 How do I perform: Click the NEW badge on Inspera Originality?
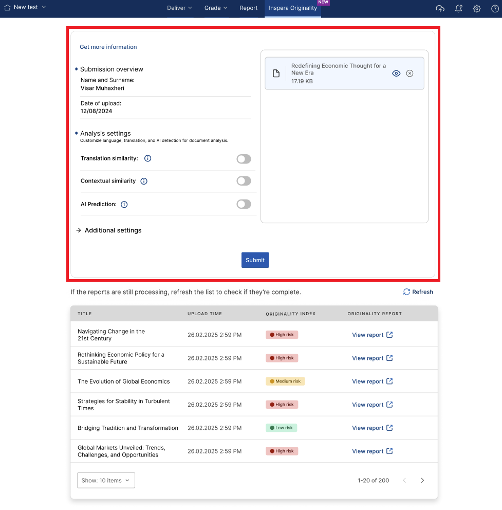click(323, 2)
